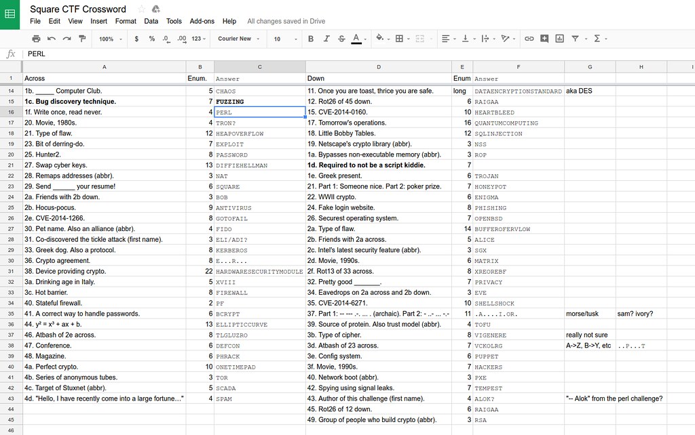Screen dimensions: 695x435
Task: Open the Add-ons menu
Action: click(202, 21)
